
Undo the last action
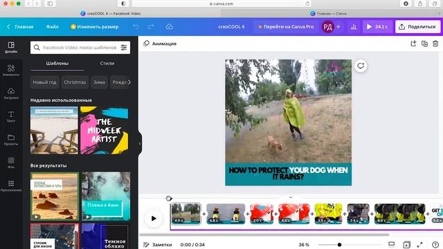(136, 26)
